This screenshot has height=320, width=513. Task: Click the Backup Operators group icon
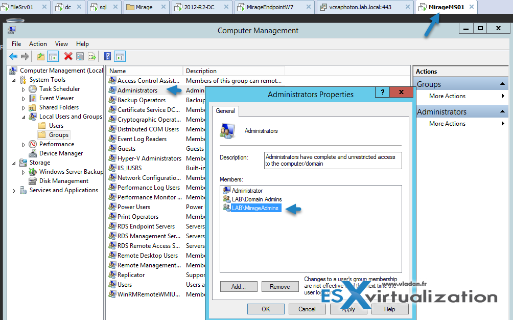point(112,100)
